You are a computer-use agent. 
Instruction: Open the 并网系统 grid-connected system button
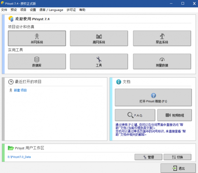point(37,38)
